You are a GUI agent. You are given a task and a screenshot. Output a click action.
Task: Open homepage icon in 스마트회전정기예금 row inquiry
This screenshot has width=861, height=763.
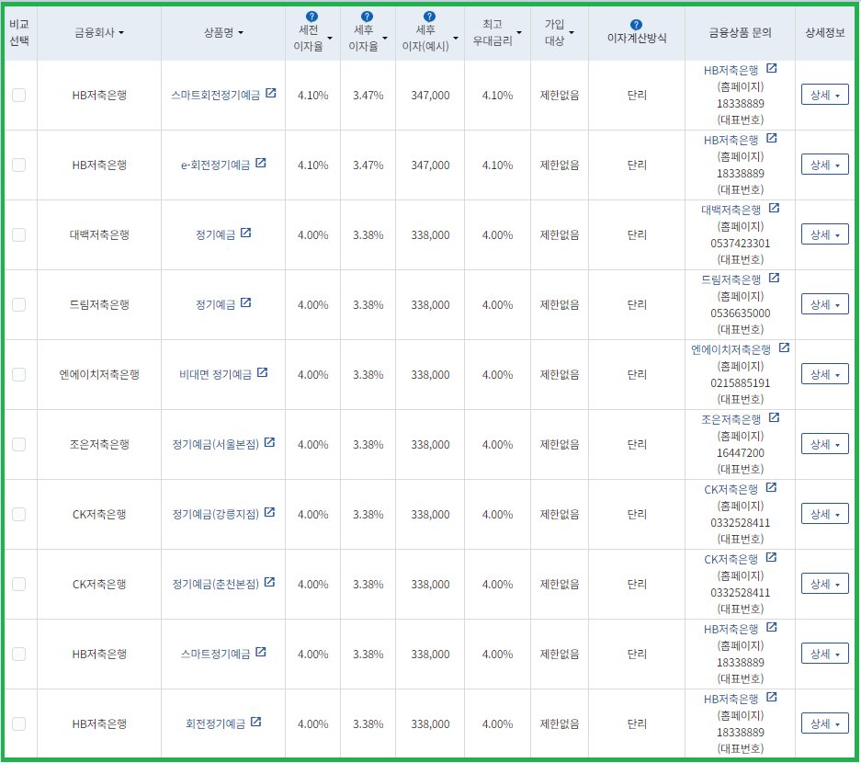coord(772,68)
